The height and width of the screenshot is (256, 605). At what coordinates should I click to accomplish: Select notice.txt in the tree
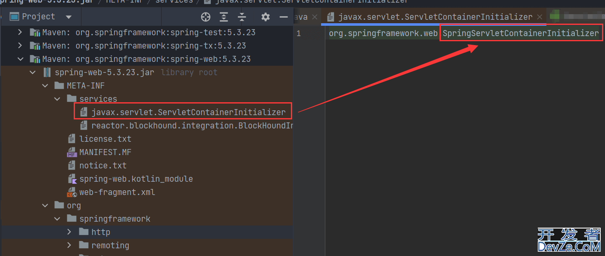pyautogui.click(x=103, y=165)
